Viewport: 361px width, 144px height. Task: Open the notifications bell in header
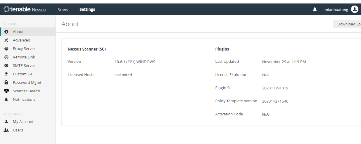pyautogui.click(x=315, y=9)
